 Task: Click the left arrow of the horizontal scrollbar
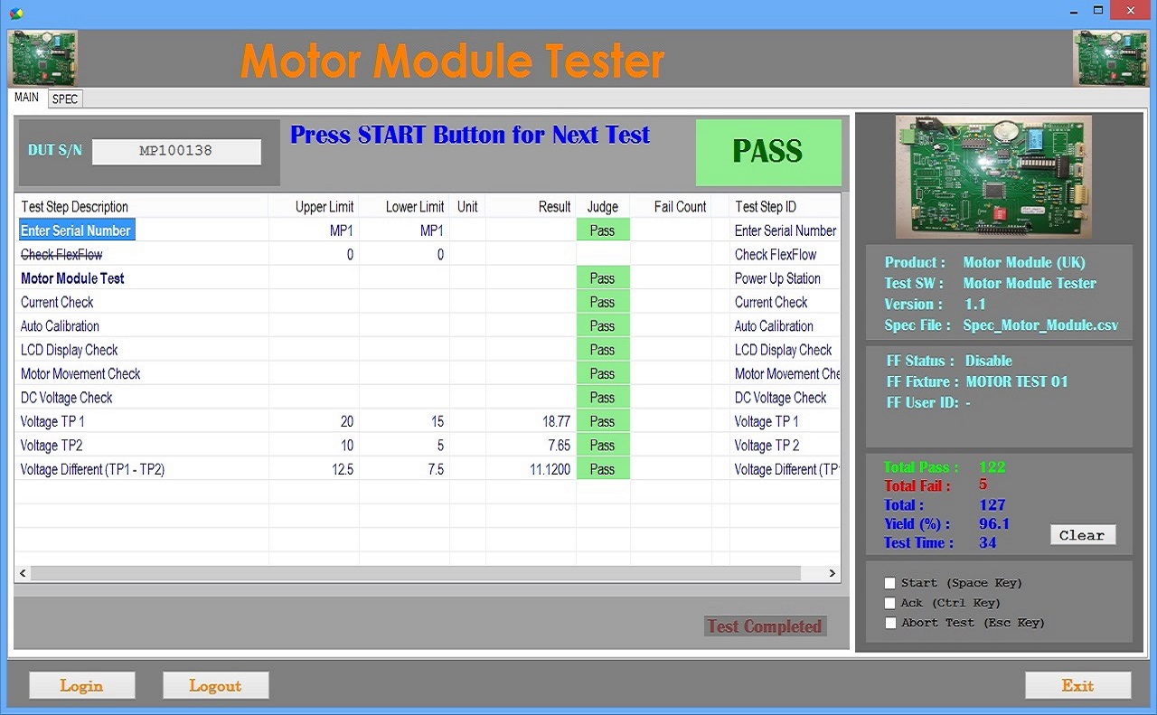pos(23,573)
